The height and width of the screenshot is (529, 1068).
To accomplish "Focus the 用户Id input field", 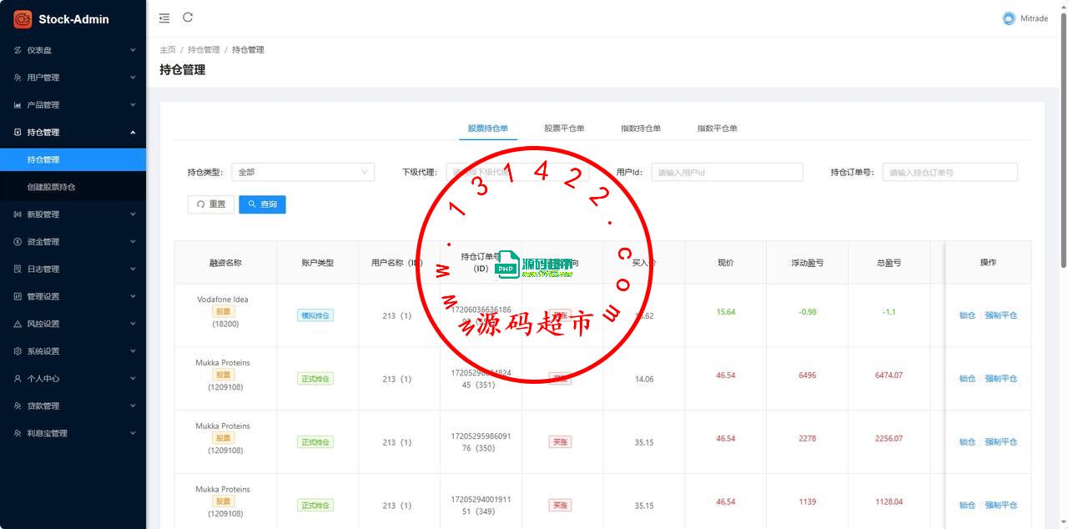I will pyautogui.click(x=727, y=172).
